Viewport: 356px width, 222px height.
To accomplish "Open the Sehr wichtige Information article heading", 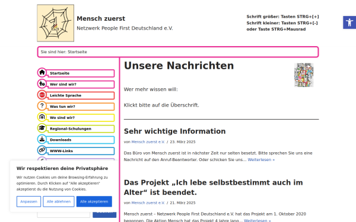I will 175,131.
